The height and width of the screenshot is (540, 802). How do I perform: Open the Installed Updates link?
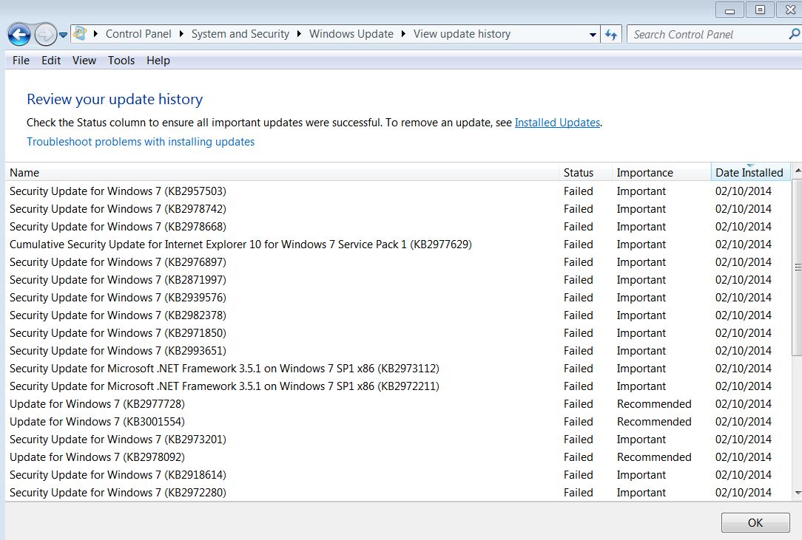[x=557, y=123]
